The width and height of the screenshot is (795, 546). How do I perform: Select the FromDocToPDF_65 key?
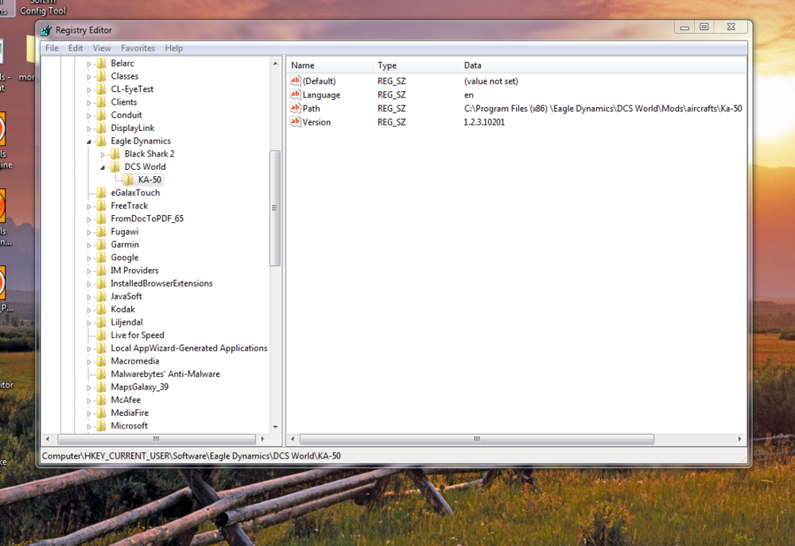click(147, 218)
